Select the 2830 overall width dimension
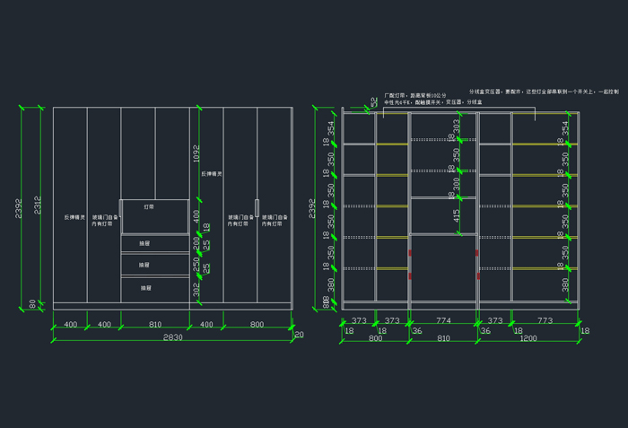628x428 pixels. point(173,337)
